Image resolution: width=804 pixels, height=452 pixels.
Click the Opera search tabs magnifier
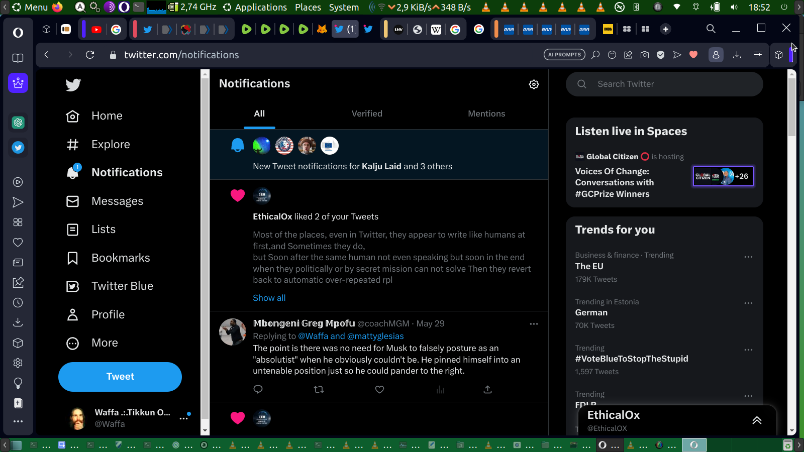[711, 29]
